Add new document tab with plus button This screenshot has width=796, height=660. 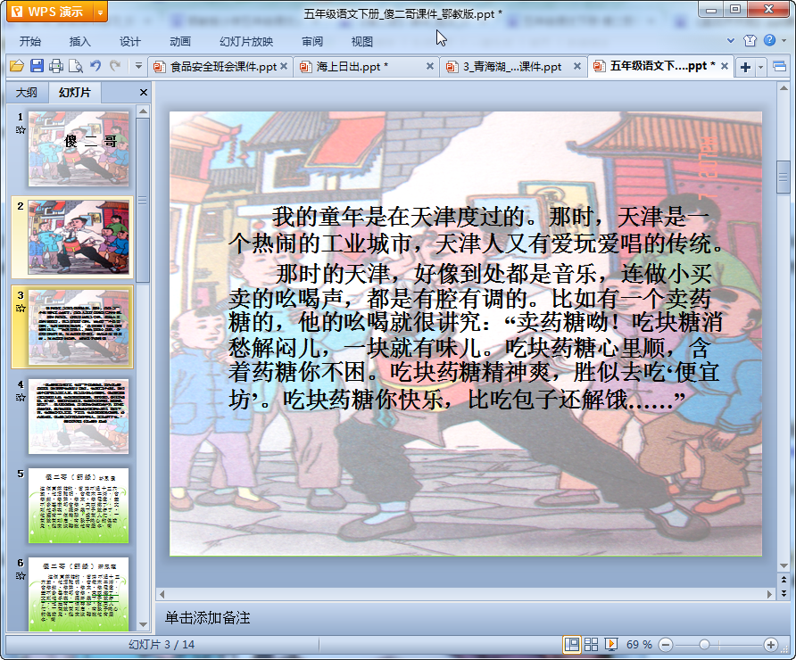(x=745, y=67)
